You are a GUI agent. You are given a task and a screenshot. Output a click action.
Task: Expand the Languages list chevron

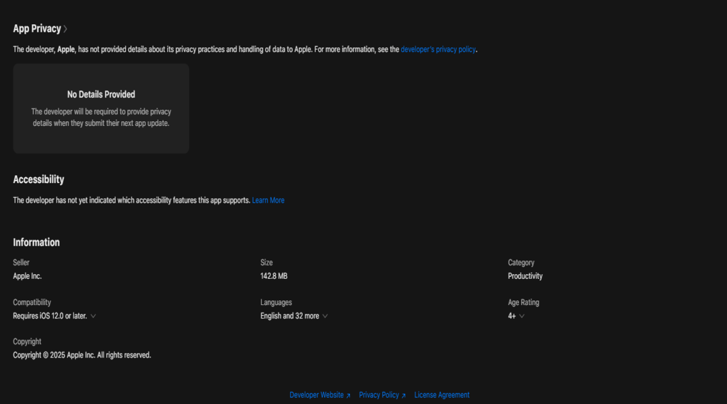(x=325, y=316)
